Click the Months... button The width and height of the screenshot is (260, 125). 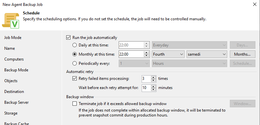[242, 54]
